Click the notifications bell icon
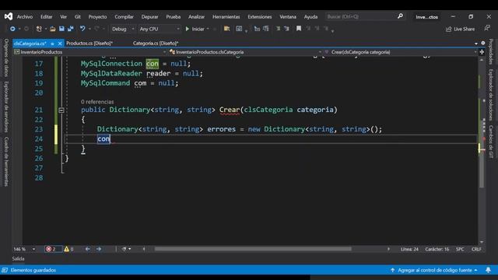This screenshot has width=498, height=280. tap(488, 270)
